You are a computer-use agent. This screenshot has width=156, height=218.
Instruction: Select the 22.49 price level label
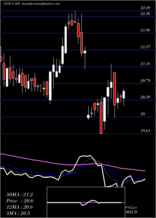point(145,8)
